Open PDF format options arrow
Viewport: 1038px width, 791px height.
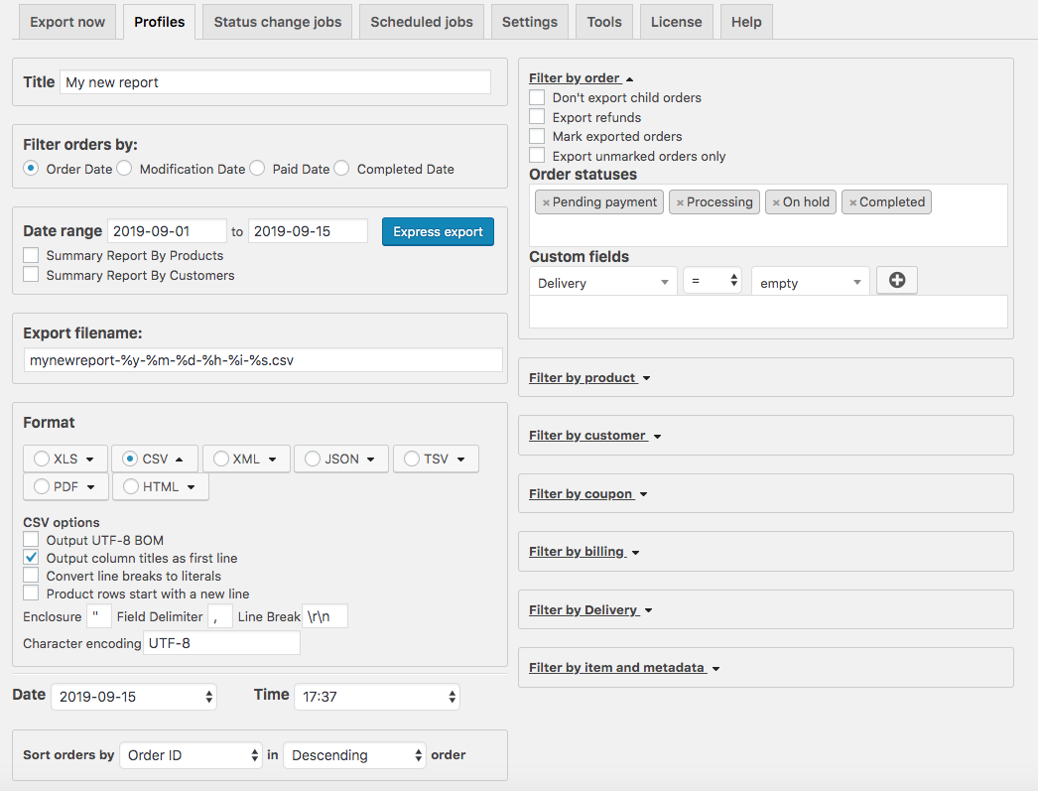point(91,487)
